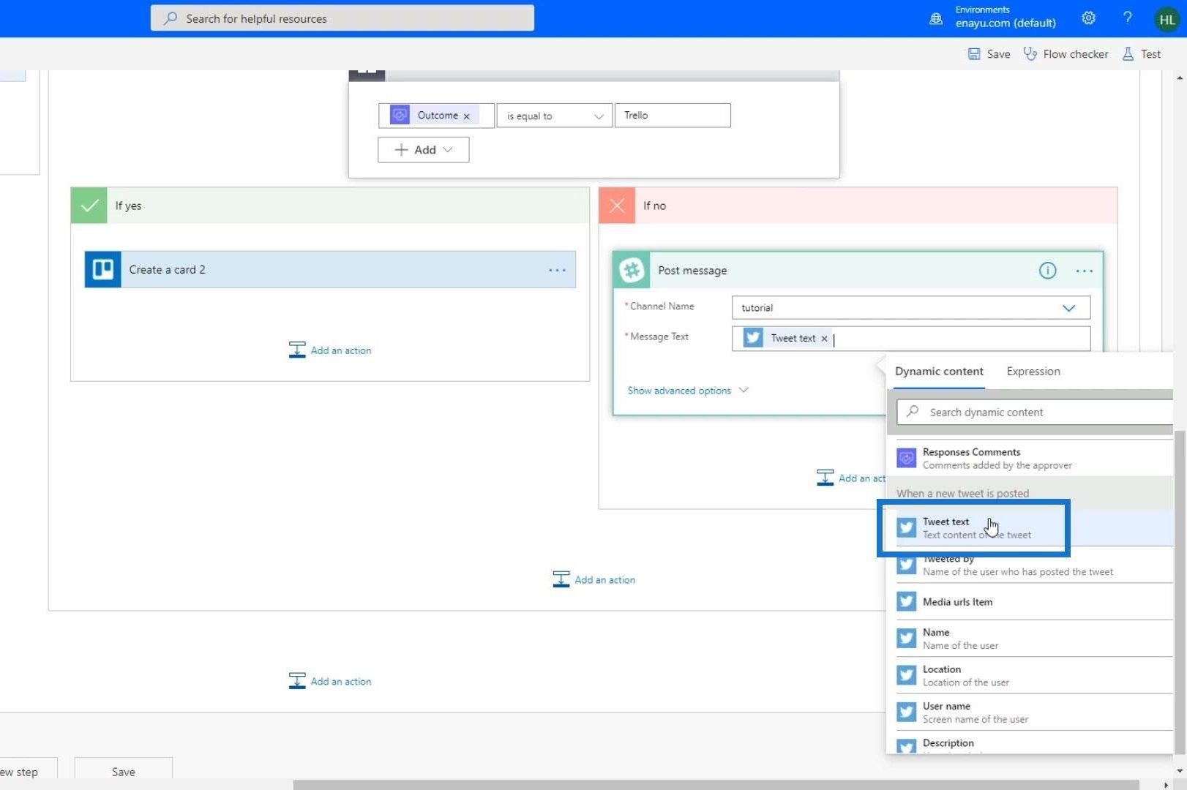
Task: Click the Trello value field in condition
Action: 673,116
